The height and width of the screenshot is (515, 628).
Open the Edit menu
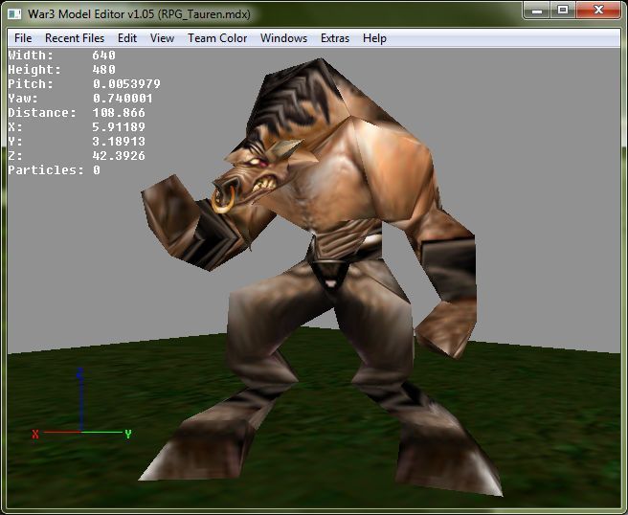pyautogui.click(x=127, y=38)
